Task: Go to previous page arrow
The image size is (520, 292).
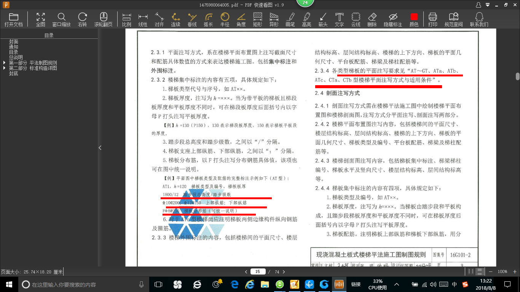Action: point(246,271)
